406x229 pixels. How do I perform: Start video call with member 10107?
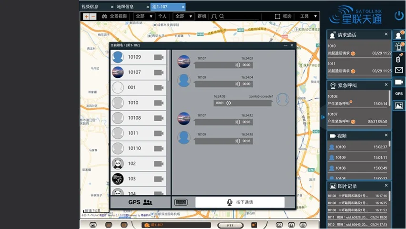pos(159,73)
